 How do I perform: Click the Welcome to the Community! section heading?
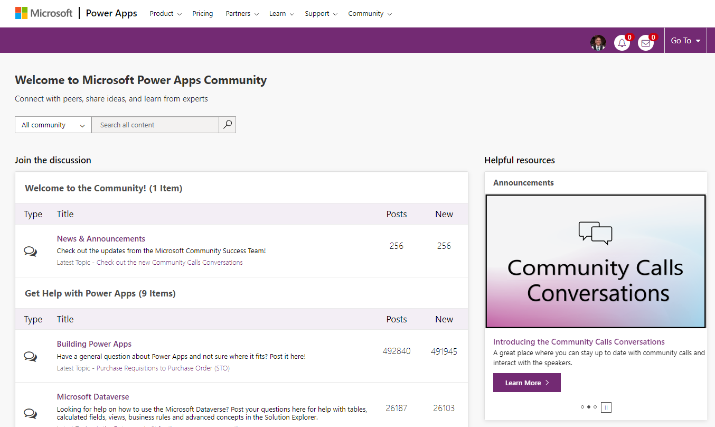coord(104,188)
